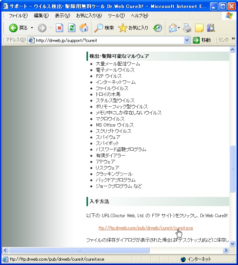Screen dimensions: 238x265
Task: Click the vertical scrollbar down arrow
Action: 233,244
